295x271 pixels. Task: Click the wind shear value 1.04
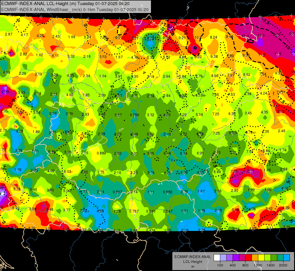coord(103,76)
